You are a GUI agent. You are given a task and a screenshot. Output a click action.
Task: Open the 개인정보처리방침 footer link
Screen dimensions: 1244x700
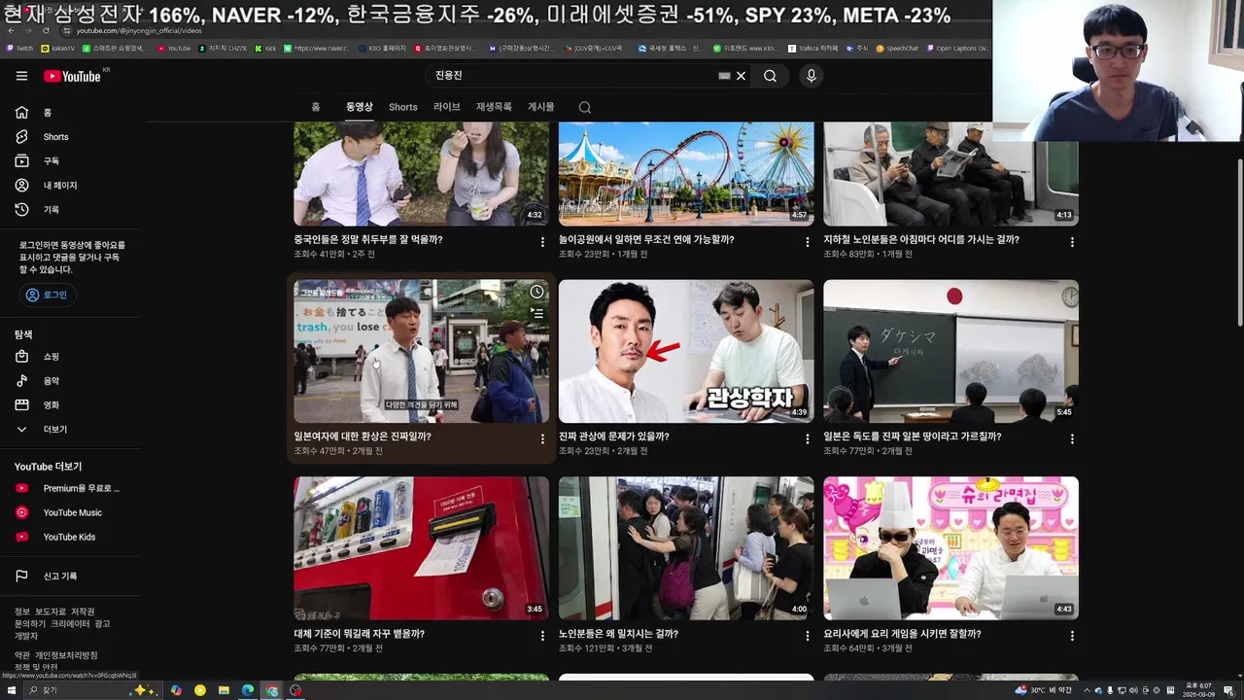point(67,655)
